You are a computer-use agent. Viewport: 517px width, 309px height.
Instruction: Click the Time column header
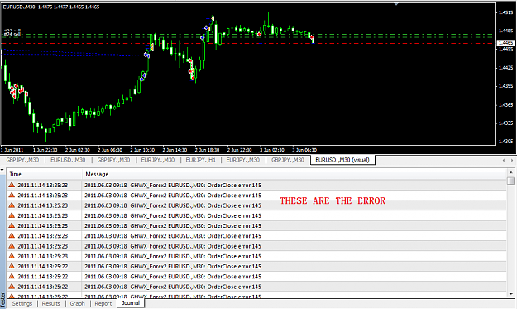[x=44, y=174]
